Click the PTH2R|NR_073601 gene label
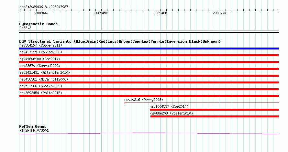This screenshot has width=288, height=152. [x=34, y=131]
